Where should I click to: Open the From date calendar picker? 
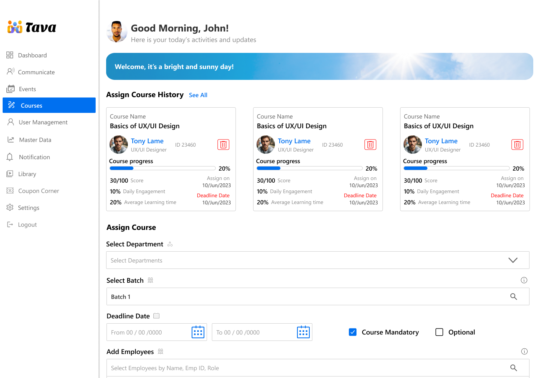198,332
